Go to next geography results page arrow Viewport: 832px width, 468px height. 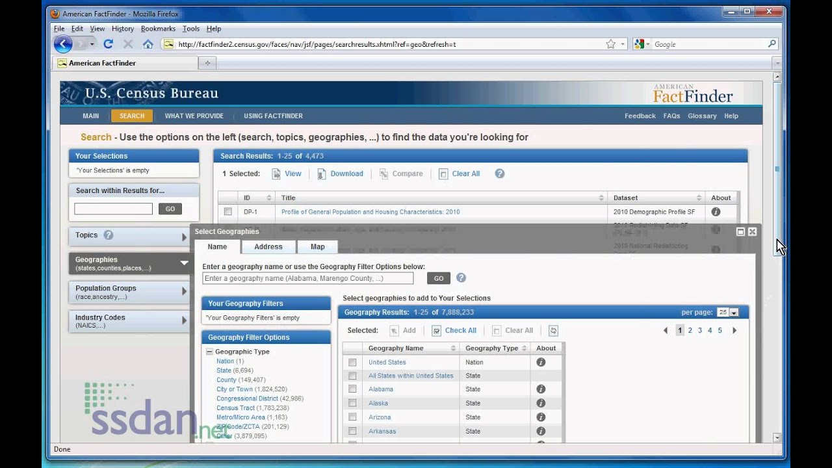click(734, 330)
